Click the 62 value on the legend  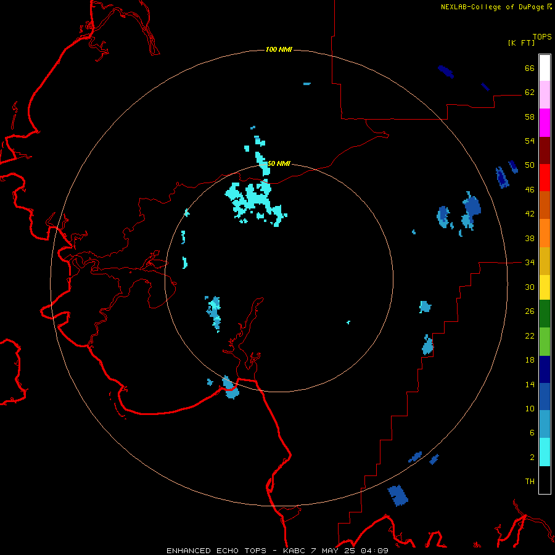[530, 92]
